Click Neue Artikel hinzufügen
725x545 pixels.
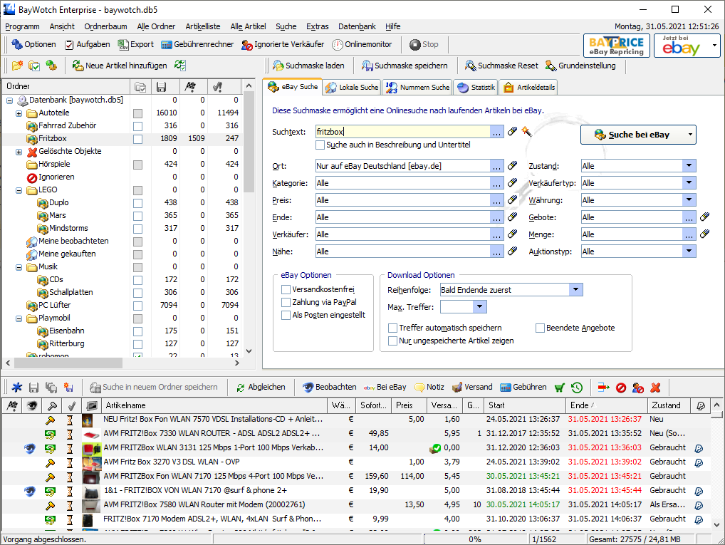pos(120,66)
